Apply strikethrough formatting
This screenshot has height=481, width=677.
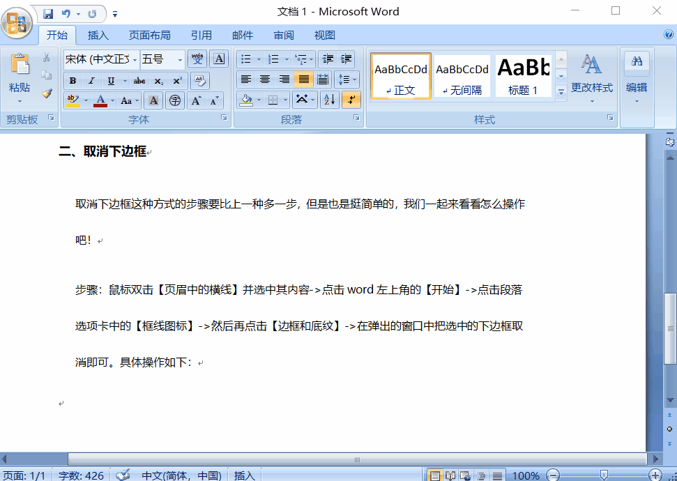pyautogui.click(x=139, y=80)
